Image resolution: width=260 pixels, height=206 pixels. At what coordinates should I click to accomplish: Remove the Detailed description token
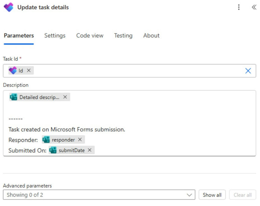[65, 97]
